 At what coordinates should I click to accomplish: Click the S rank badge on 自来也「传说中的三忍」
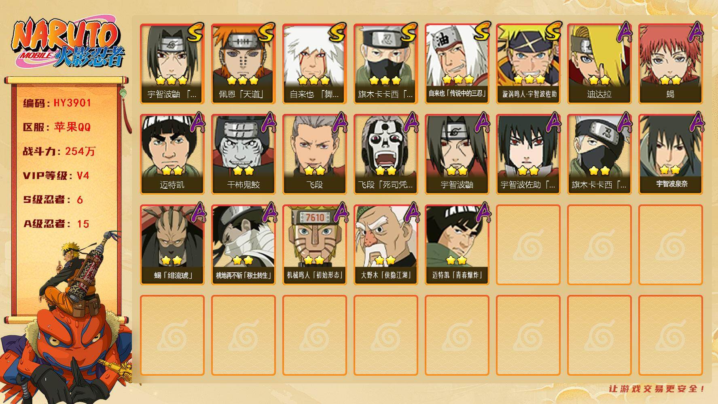coord(481,32)
